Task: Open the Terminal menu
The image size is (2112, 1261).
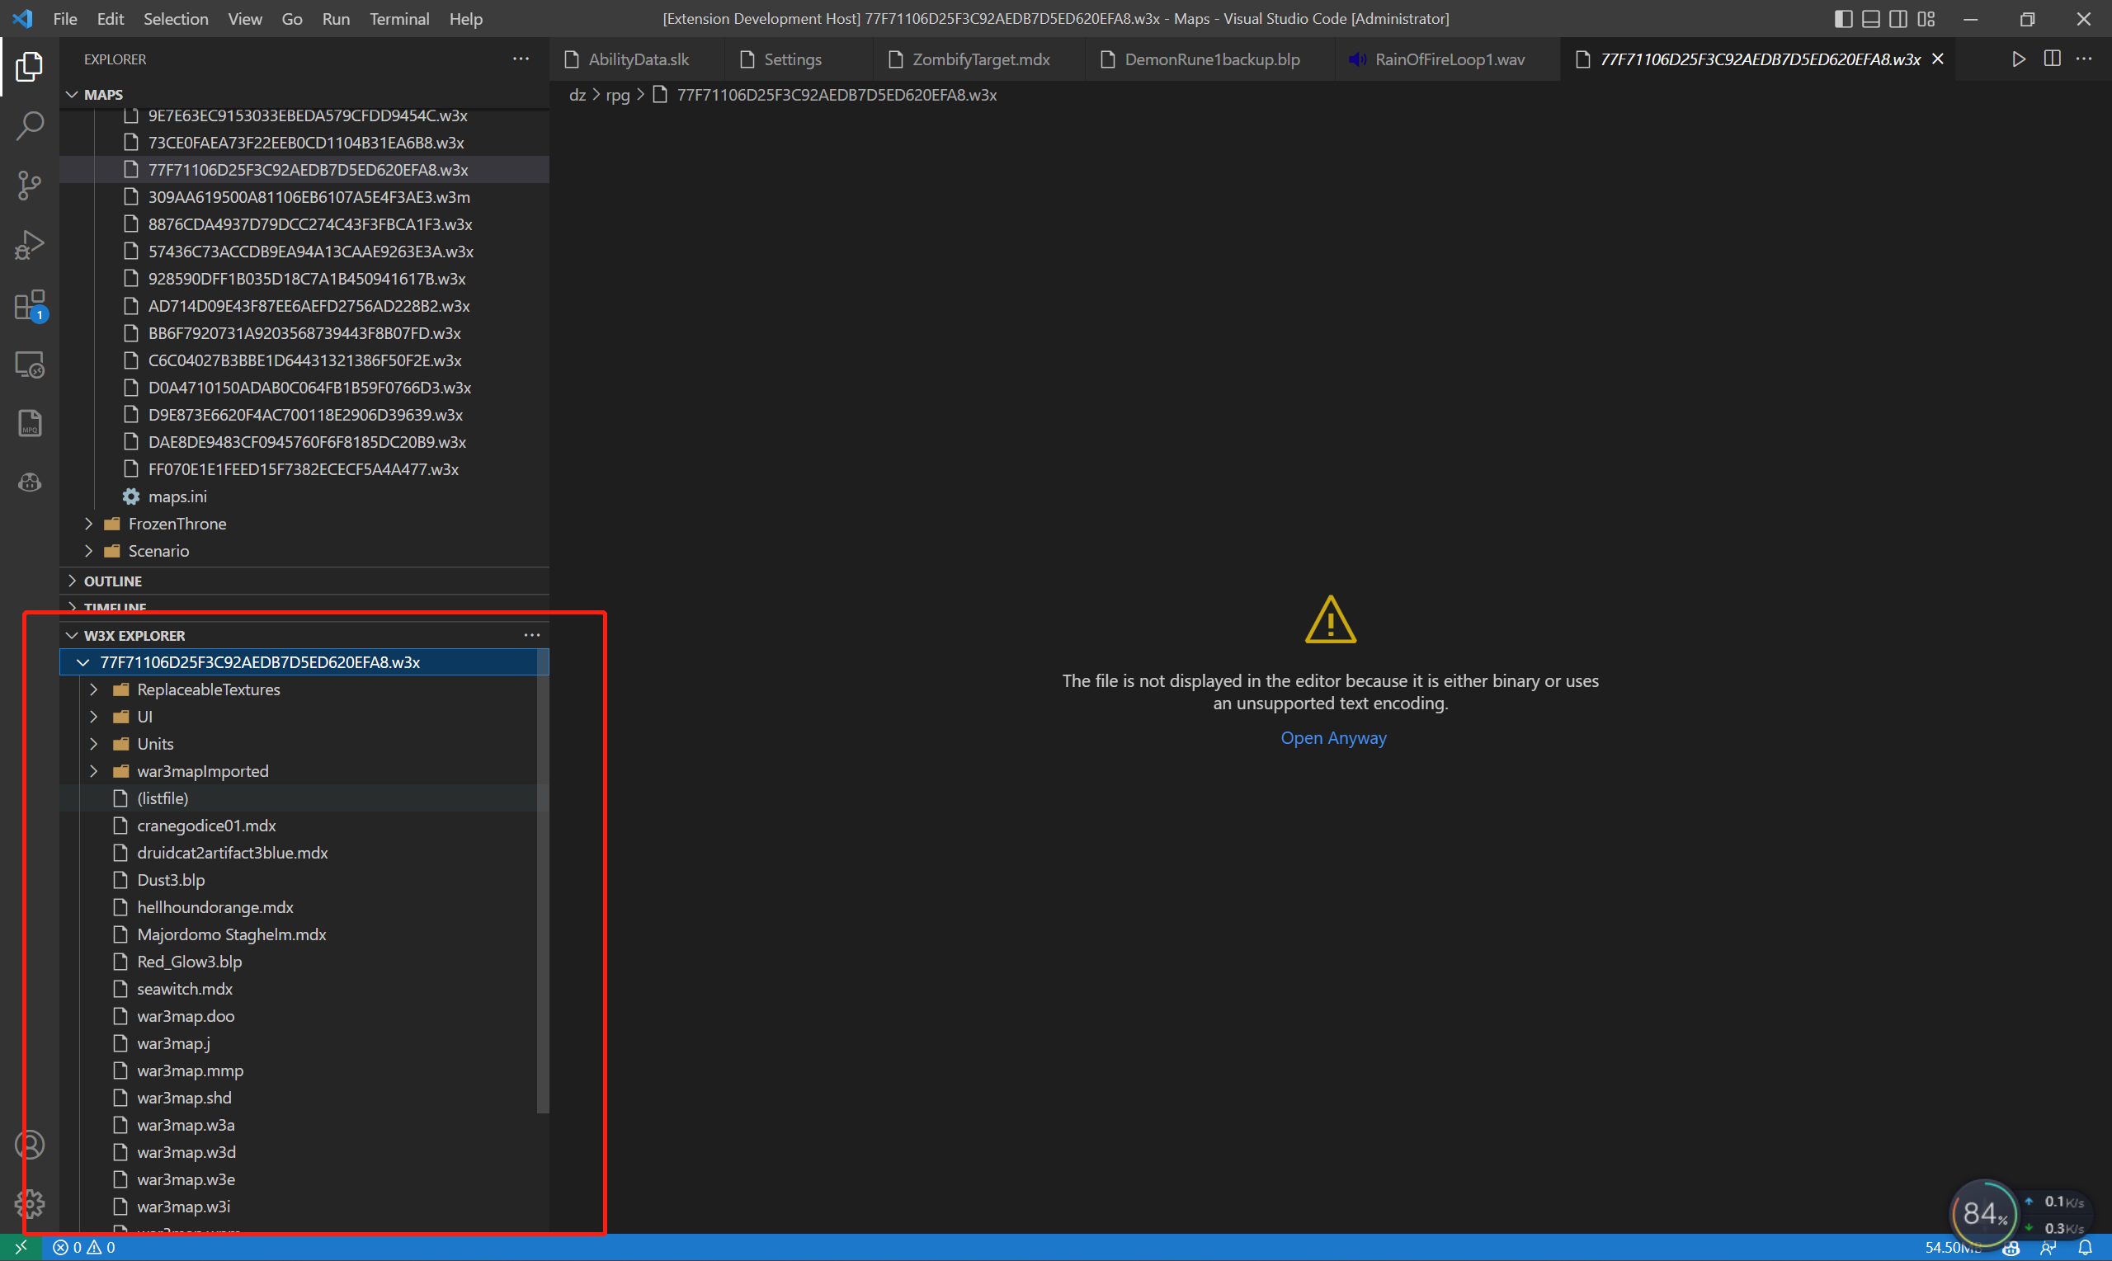Action: tap(399, 19)
